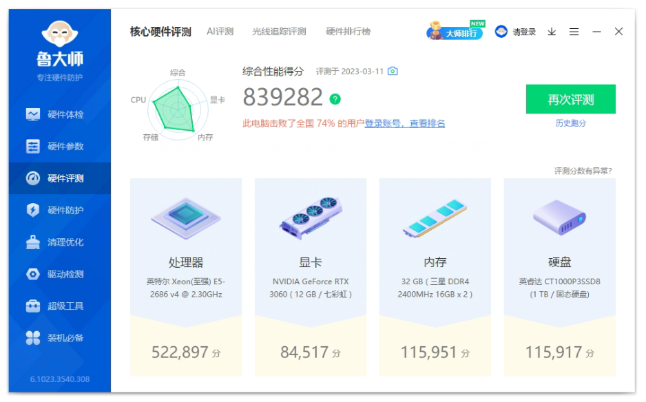This screenshot has height=402, width=646.
Task: Close the 鲁大师 window
Action: point(618,32)
